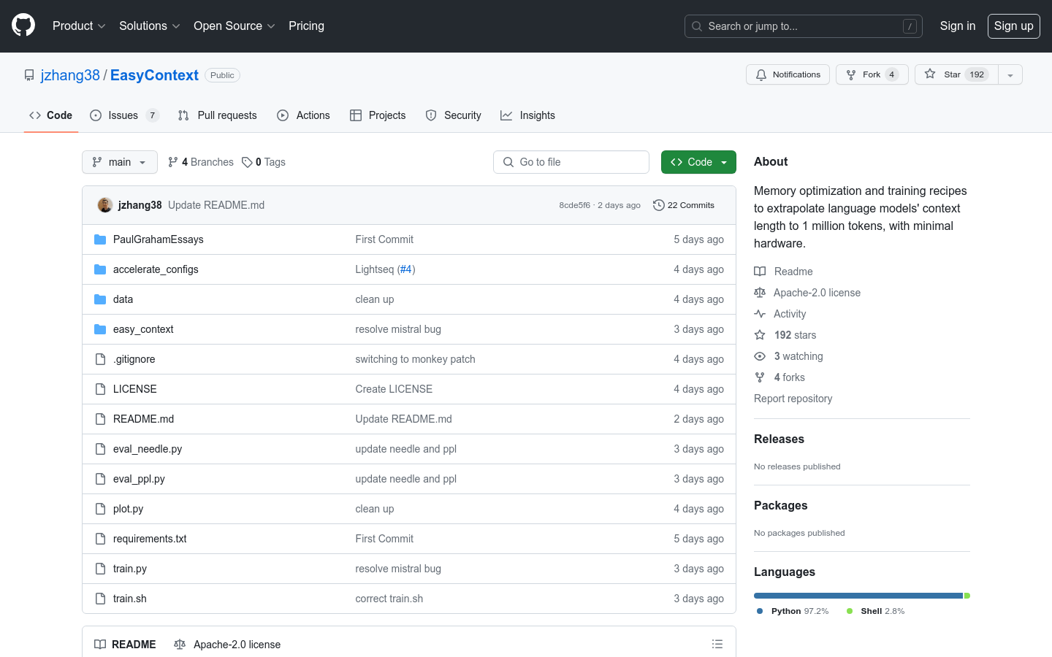Open the Security tab
Viewport: 1052px width, 657px height.
[x=454, y=115]
